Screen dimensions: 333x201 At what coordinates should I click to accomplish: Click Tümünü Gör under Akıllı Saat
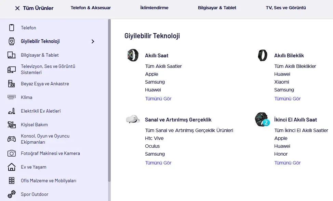[158, 99]
